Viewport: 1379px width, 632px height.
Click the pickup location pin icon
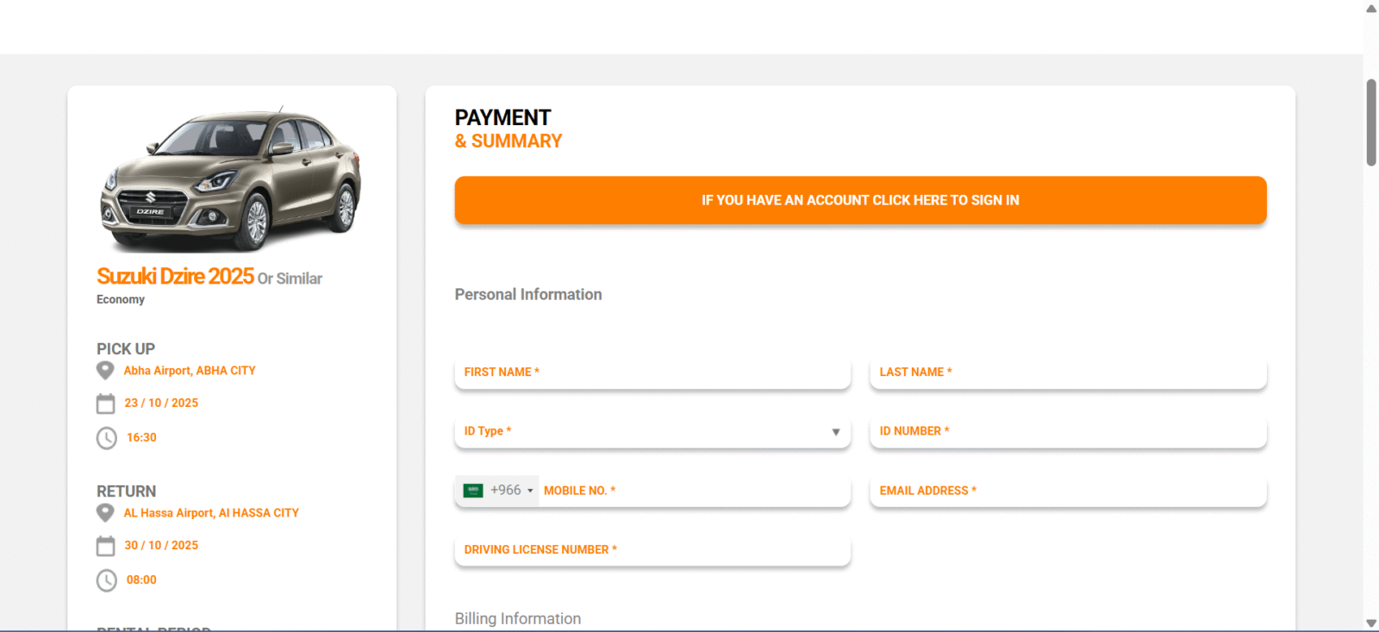pos(105,371)
